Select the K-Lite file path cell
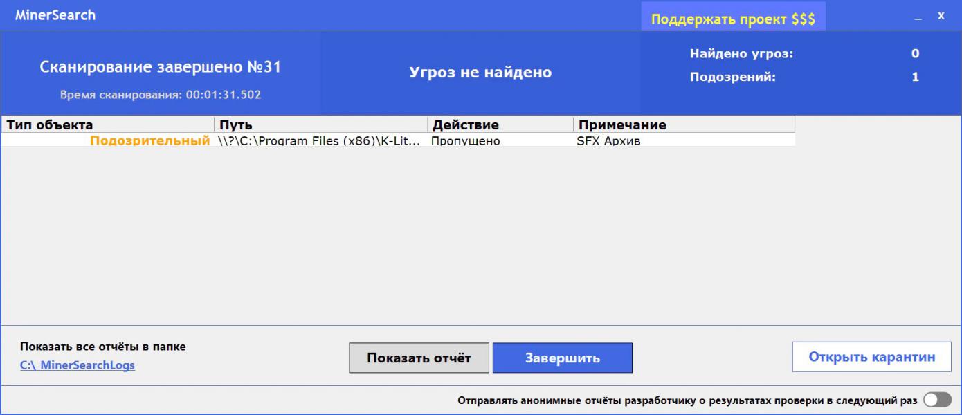Screen dimensions: 962x415 (319, 141)
